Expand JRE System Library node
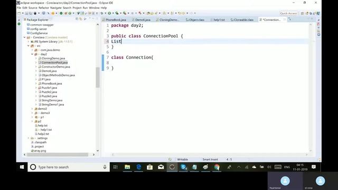This screenshot has width=338, height=190. tap(29, 42)
